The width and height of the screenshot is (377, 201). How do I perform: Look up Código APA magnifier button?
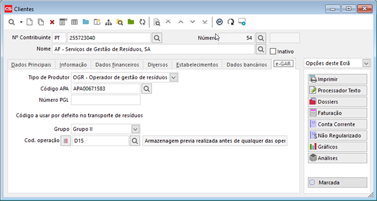(147, 89)
